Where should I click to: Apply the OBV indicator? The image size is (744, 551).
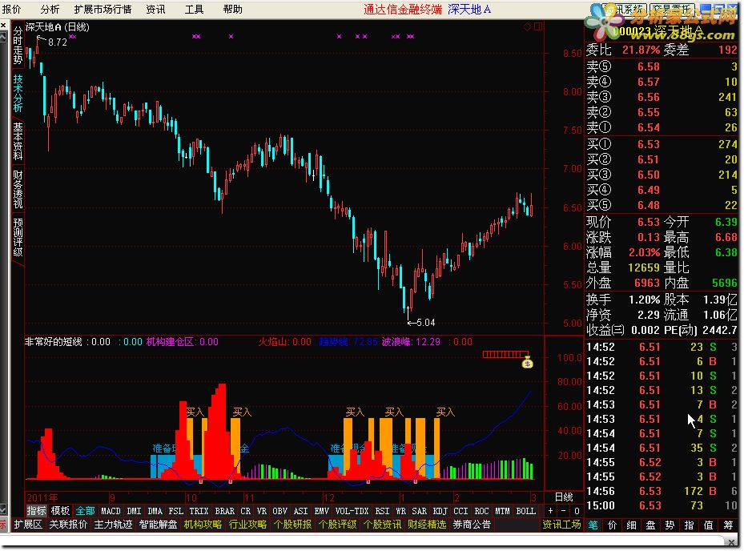coord(280,511)
